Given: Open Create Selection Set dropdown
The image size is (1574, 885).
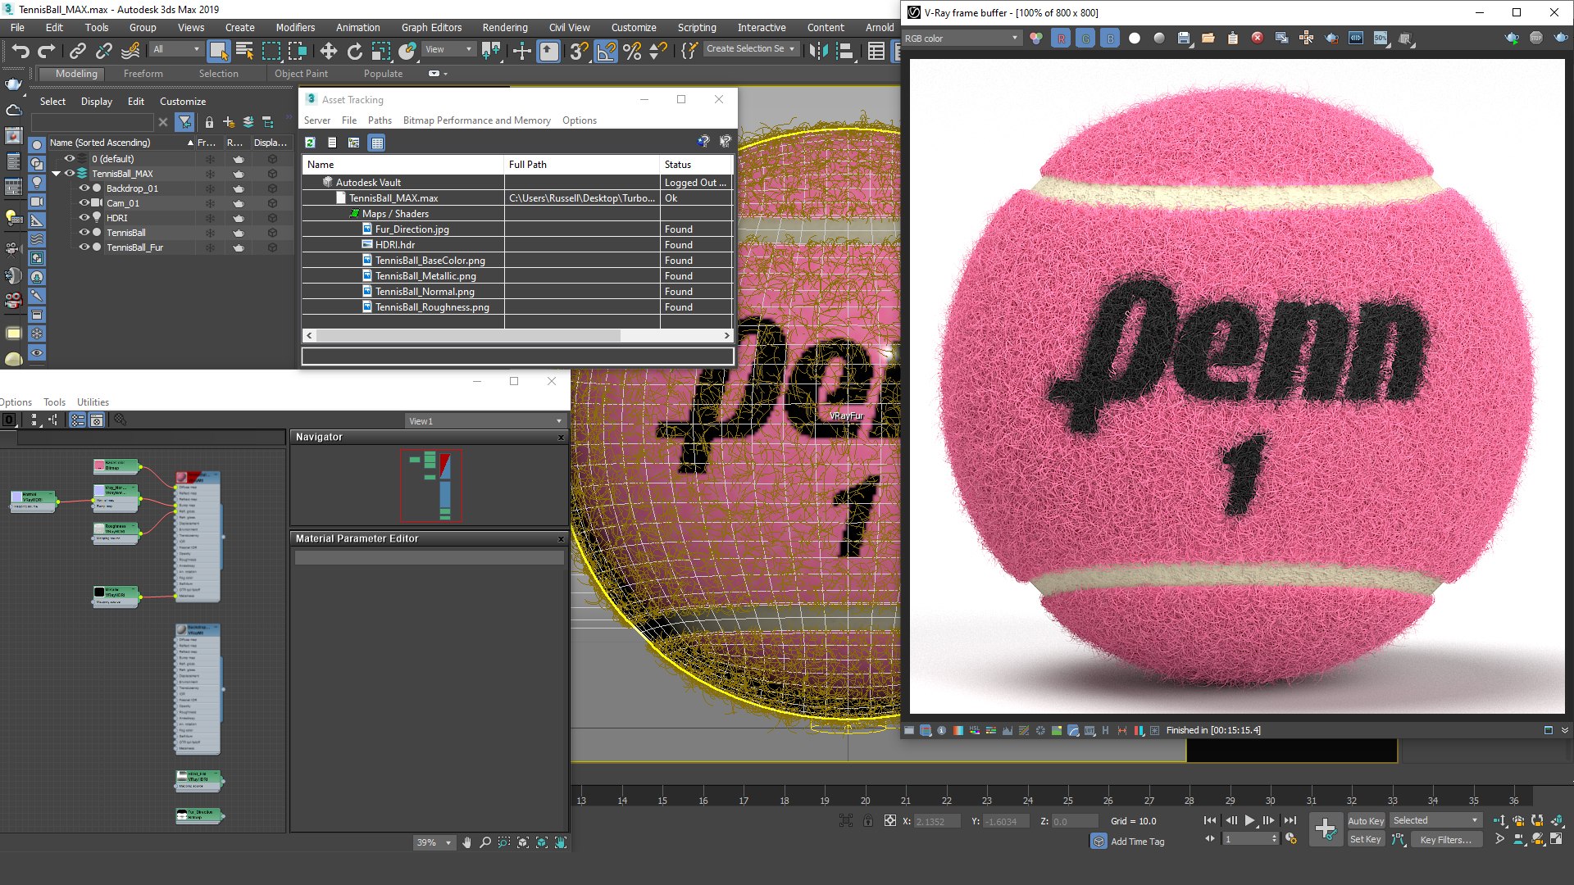Looking at the screenshot, I should 750,48.
